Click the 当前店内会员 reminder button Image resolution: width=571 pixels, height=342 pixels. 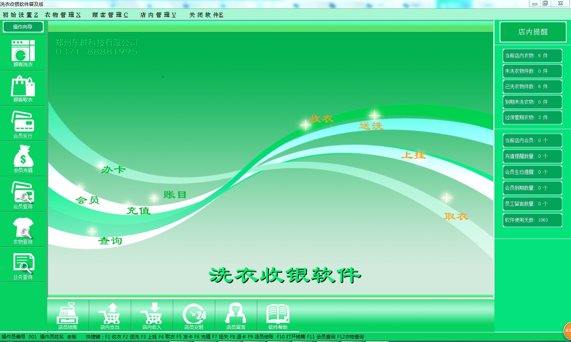533,140
